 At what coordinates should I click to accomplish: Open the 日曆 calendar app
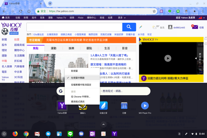coord(124,106)
